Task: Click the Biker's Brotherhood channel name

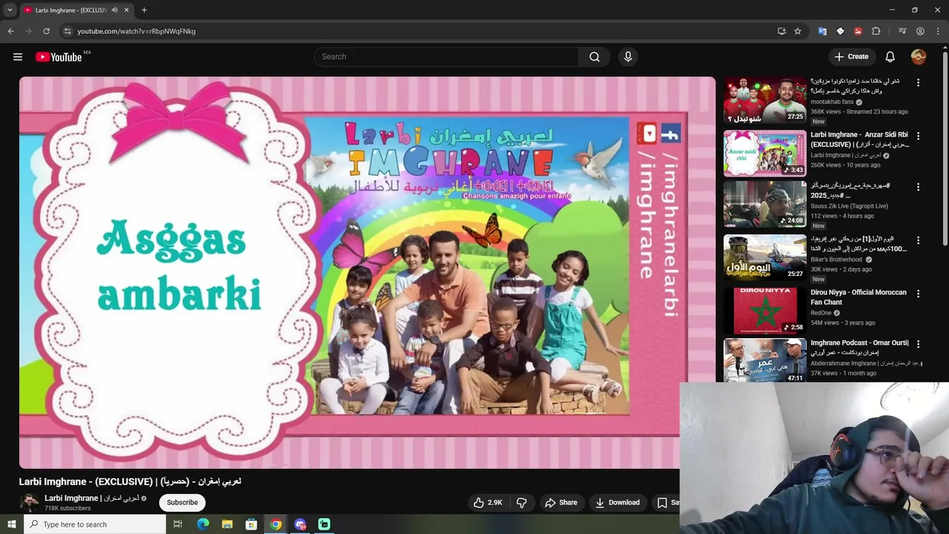Action: click(x=836, y=260)
